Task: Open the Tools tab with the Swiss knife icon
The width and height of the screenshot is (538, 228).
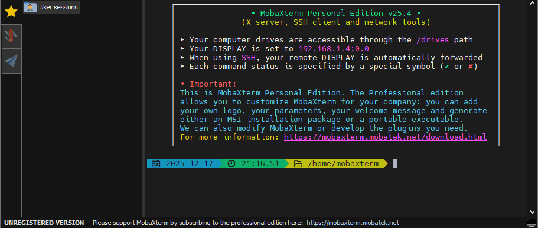Action: click(11, 37)
